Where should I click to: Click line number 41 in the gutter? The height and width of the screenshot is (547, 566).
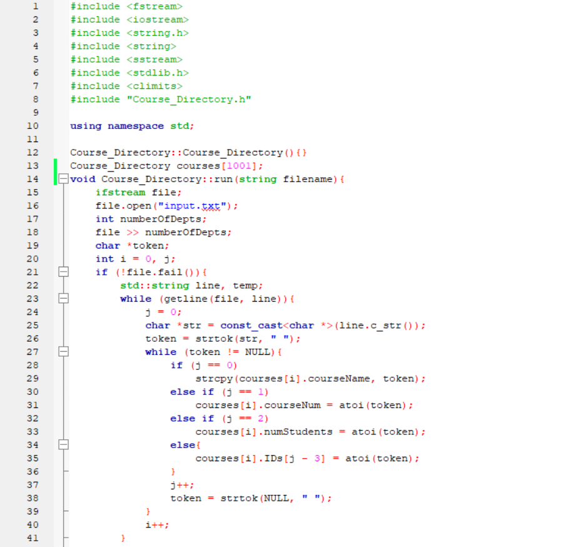click(33, 538)
